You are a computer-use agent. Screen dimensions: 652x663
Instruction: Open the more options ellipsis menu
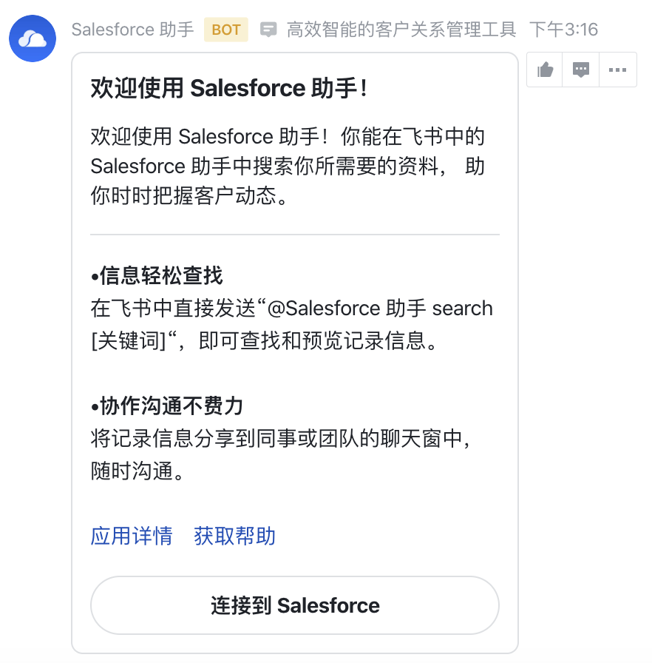617,70
